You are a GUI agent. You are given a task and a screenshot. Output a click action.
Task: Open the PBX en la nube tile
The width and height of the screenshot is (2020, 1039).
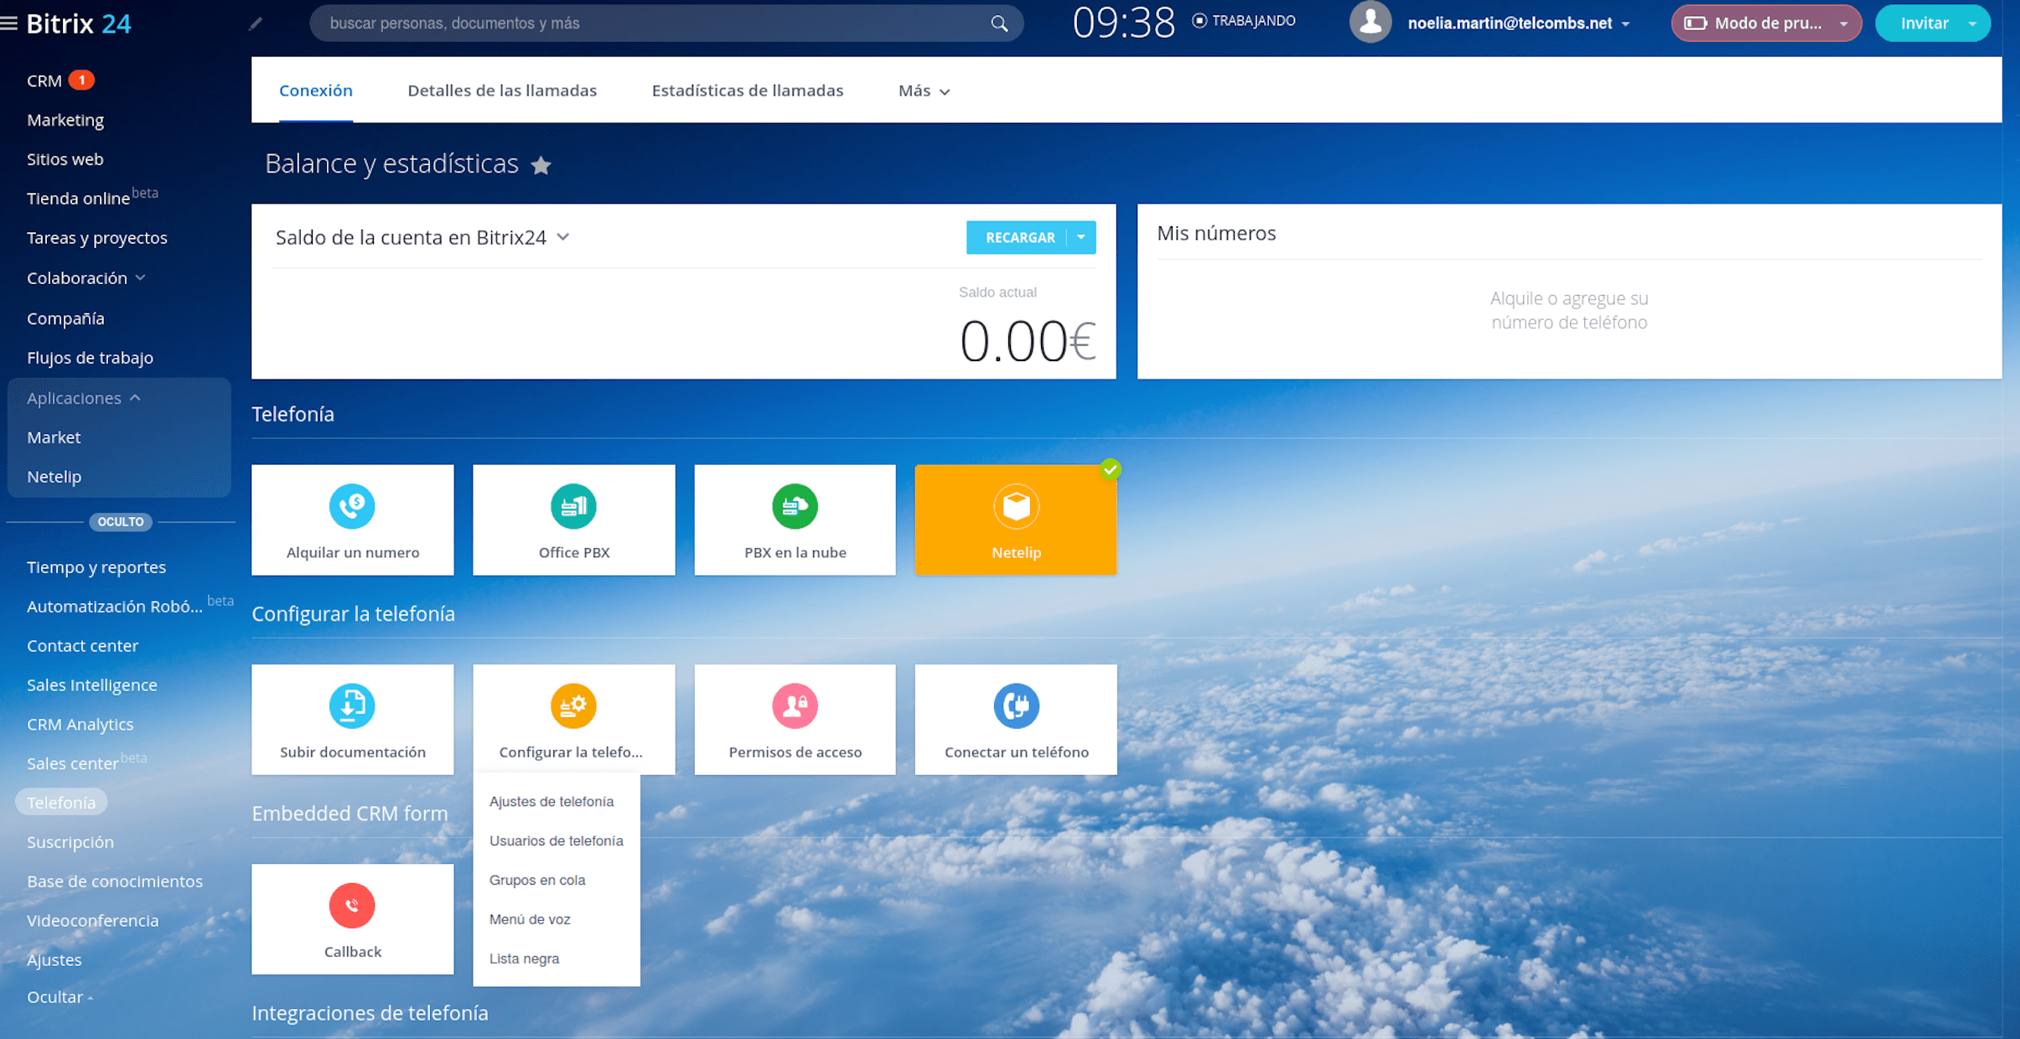[x=795, y=519]
